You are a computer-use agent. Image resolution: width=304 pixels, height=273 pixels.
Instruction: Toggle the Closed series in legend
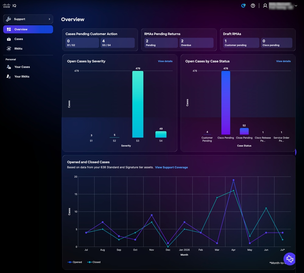[94, 262]
